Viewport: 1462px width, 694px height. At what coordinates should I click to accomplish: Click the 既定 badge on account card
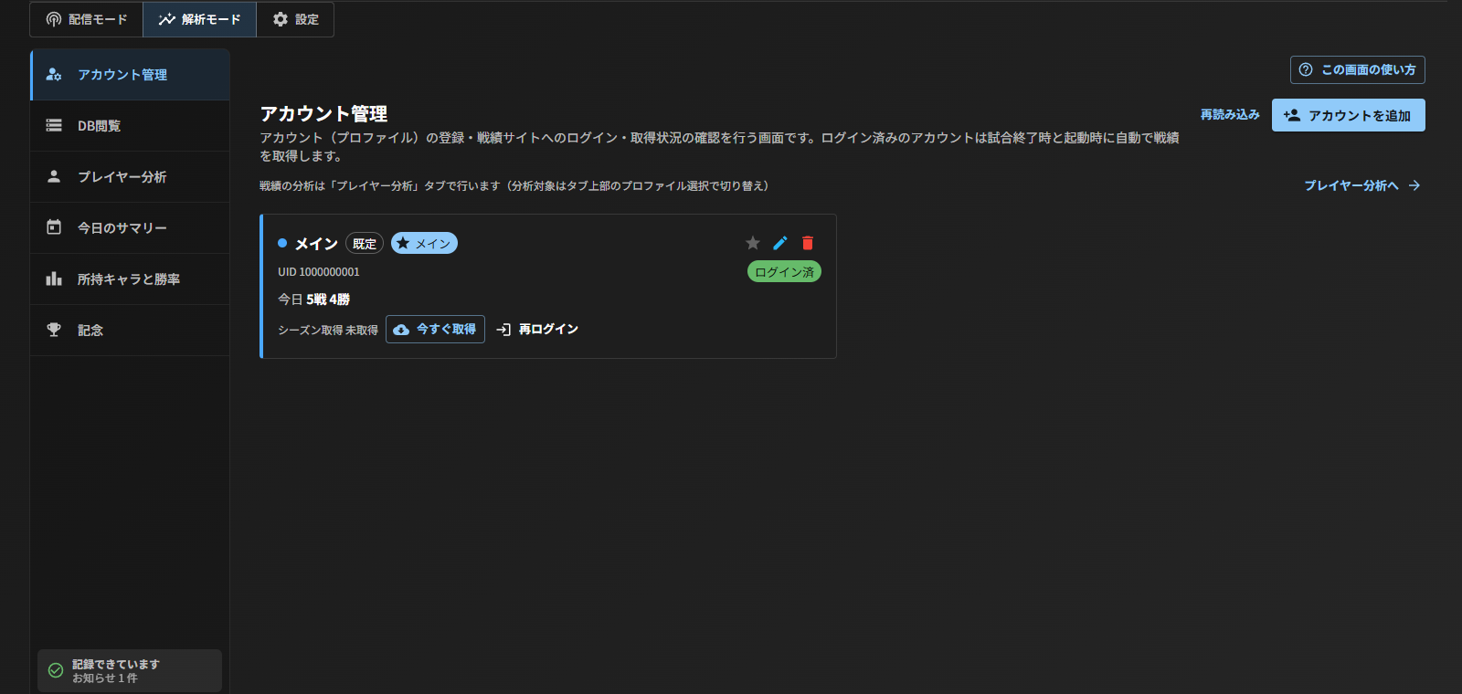coord(365,244)
